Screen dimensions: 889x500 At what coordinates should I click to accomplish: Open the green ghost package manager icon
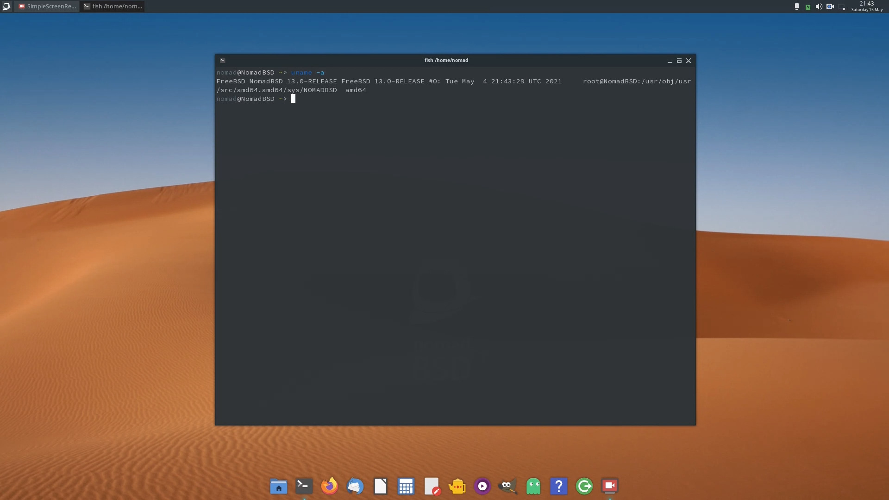533,486
